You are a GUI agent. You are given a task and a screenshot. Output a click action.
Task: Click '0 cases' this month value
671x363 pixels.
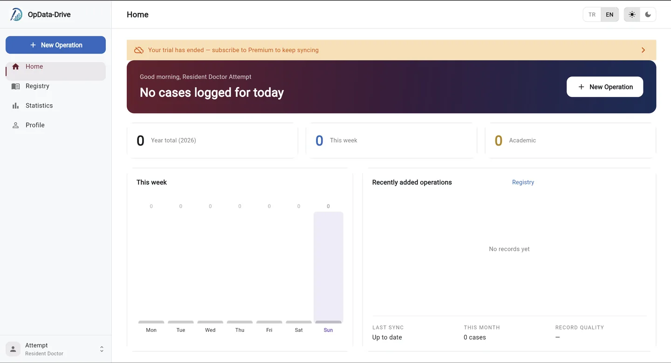pos(475,337)
